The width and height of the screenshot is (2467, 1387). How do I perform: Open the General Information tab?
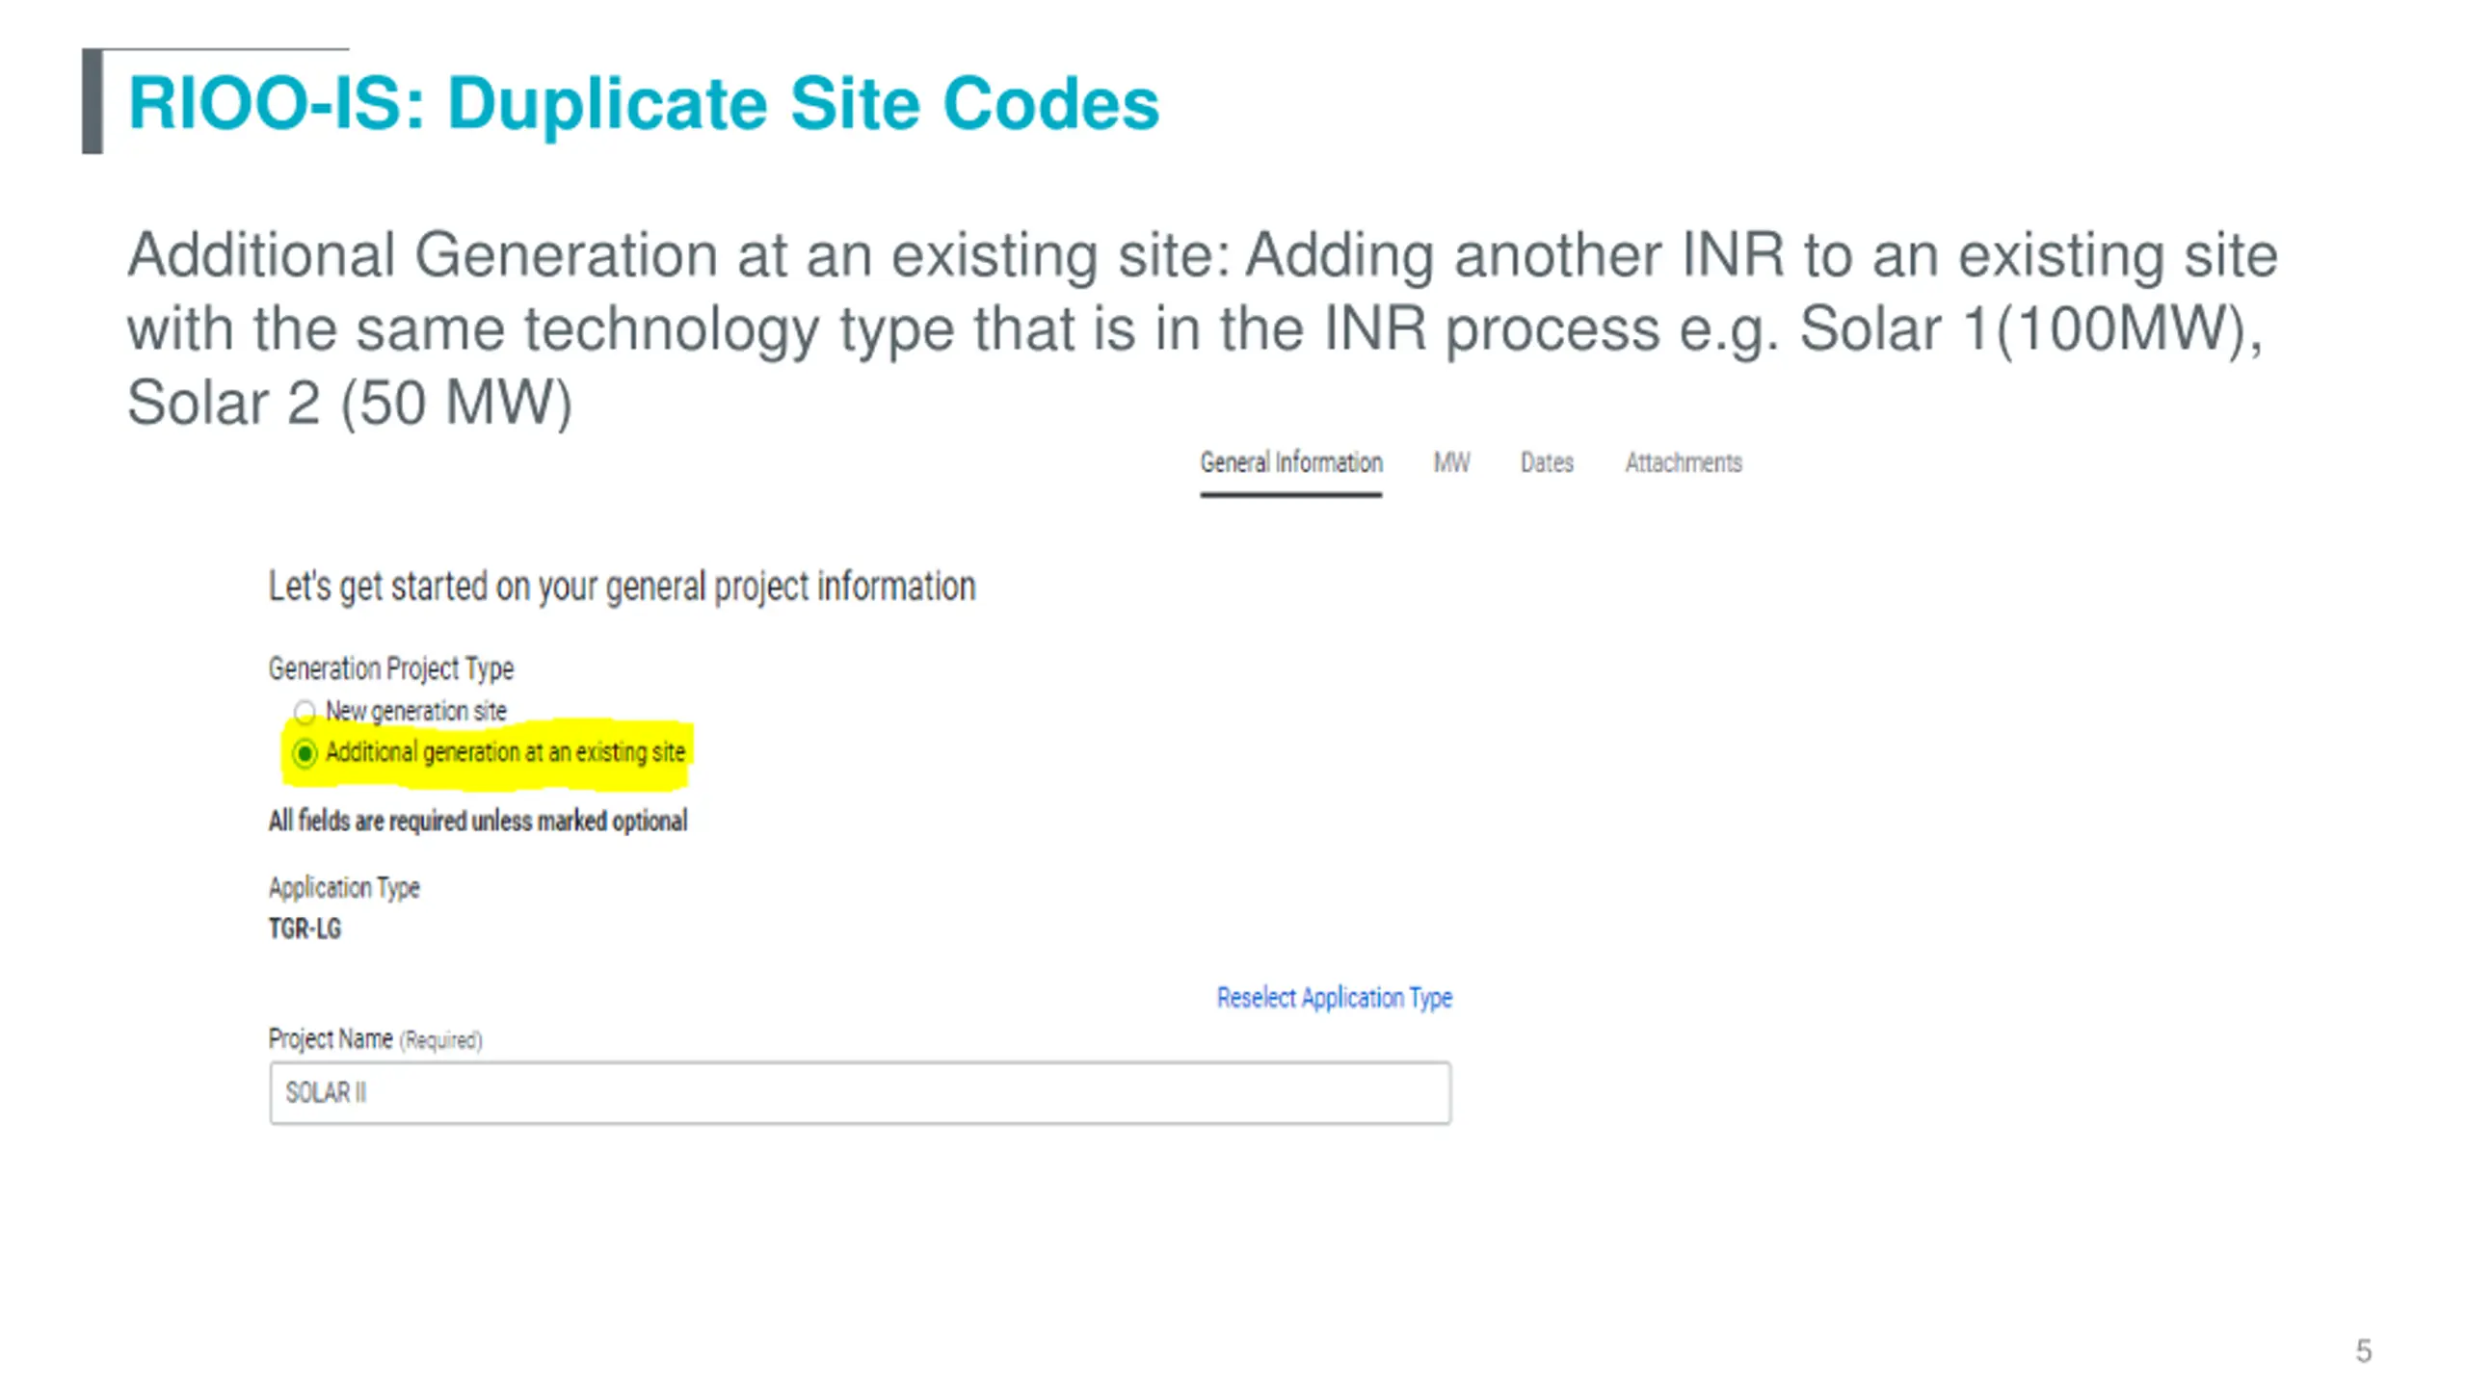click(x=1290, y=463)
